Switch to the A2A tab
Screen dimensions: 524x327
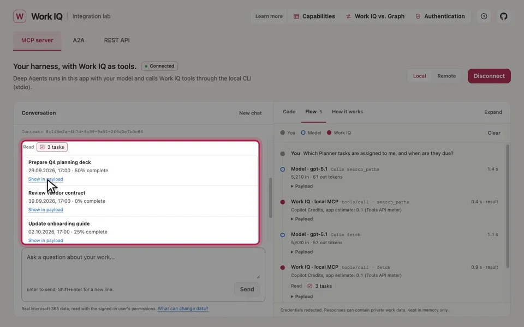click(79, 40)
